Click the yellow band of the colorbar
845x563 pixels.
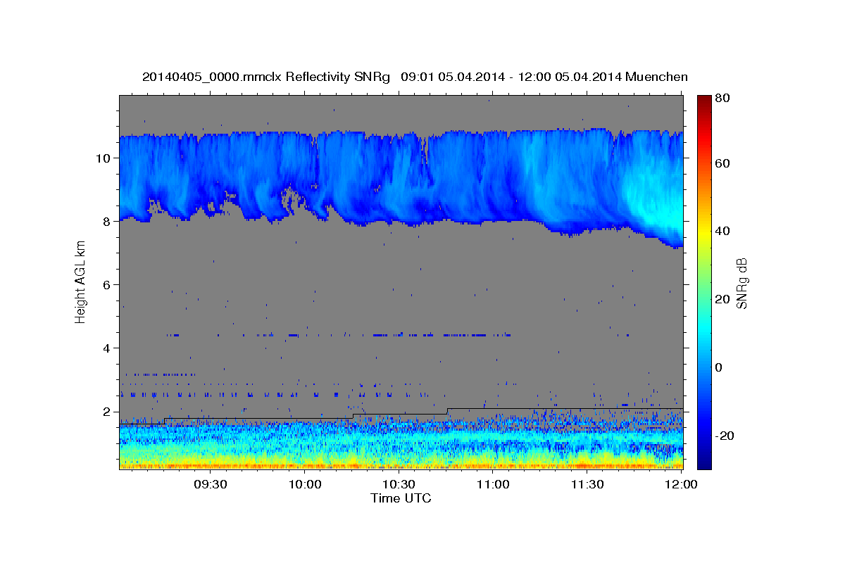click(x=704, y=232)
